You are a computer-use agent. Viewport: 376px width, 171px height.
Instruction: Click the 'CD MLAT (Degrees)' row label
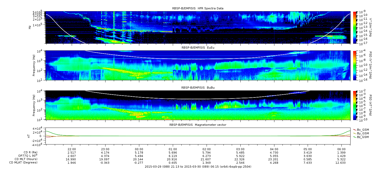pos(24,163)
